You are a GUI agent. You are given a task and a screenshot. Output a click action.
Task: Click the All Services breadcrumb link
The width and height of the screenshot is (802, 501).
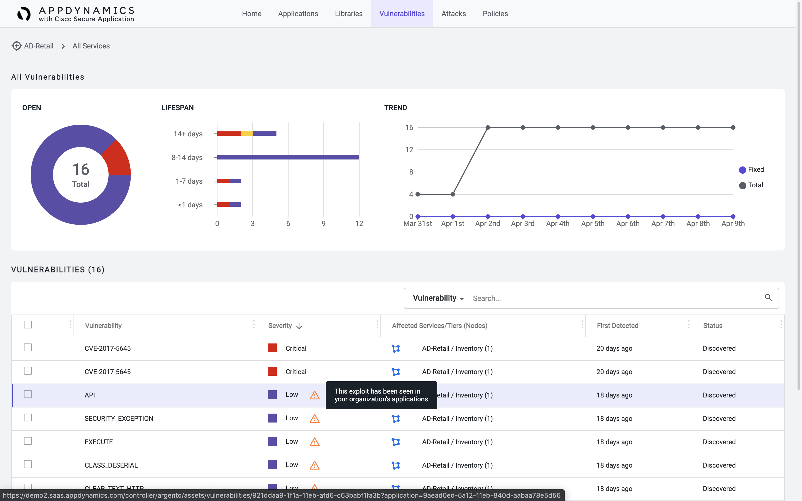pyautogui.click(x=91, y=46)
